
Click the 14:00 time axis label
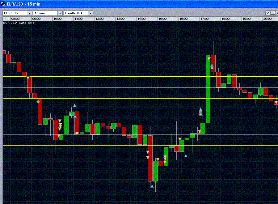[141, 19]
